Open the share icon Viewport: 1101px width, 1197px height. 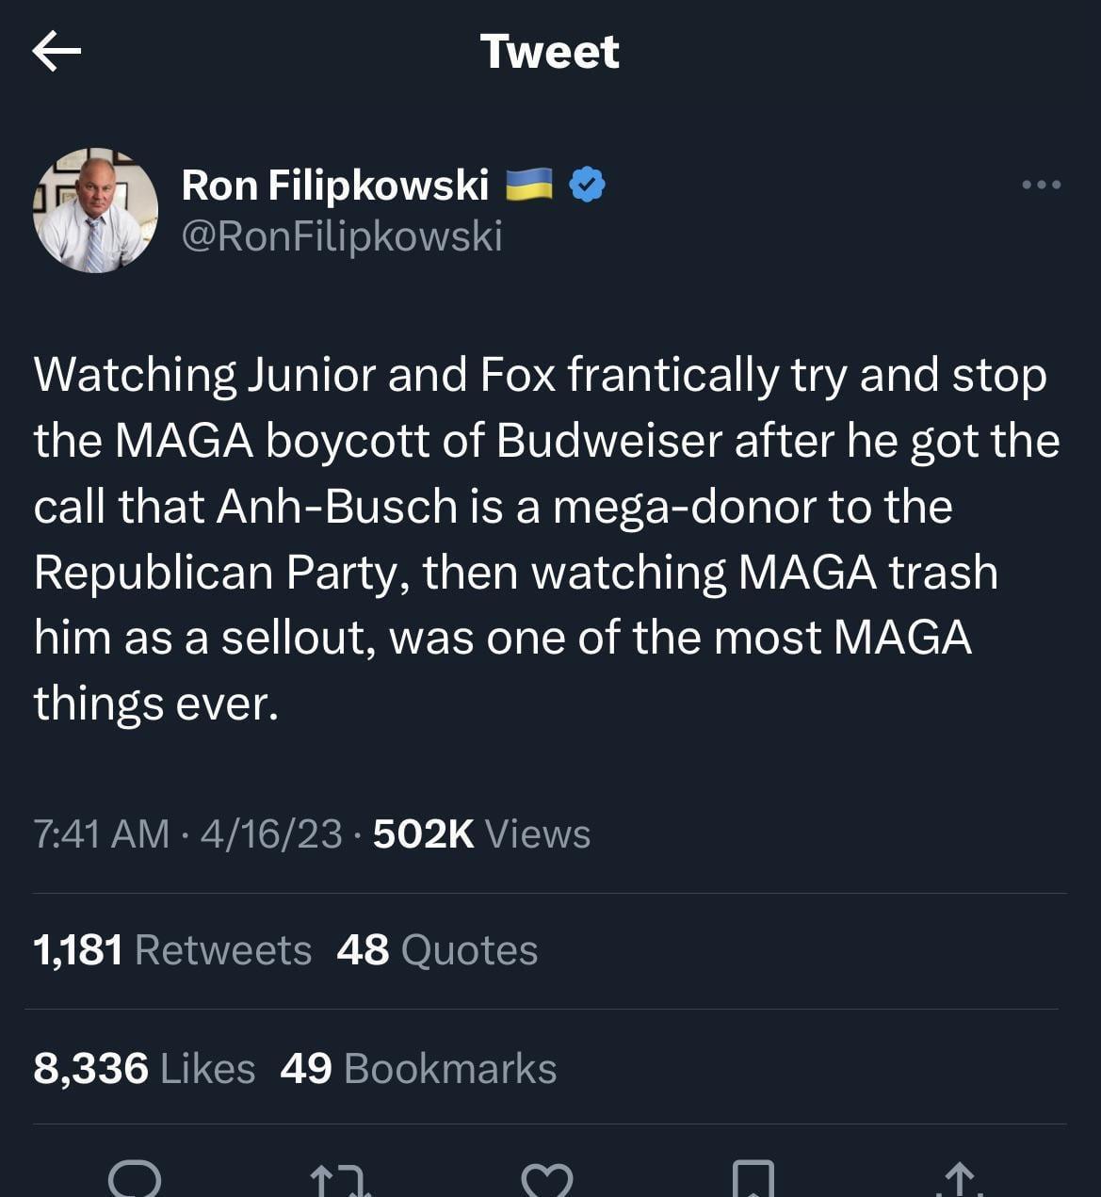(x=961, y=1179)
